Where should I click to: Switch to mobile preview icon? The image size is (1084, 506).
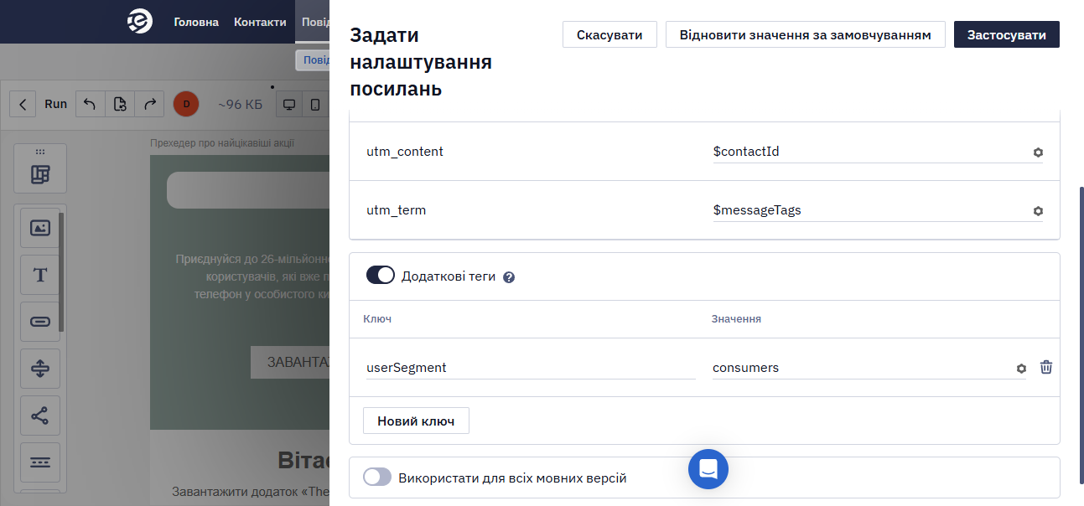click(315, 105)
